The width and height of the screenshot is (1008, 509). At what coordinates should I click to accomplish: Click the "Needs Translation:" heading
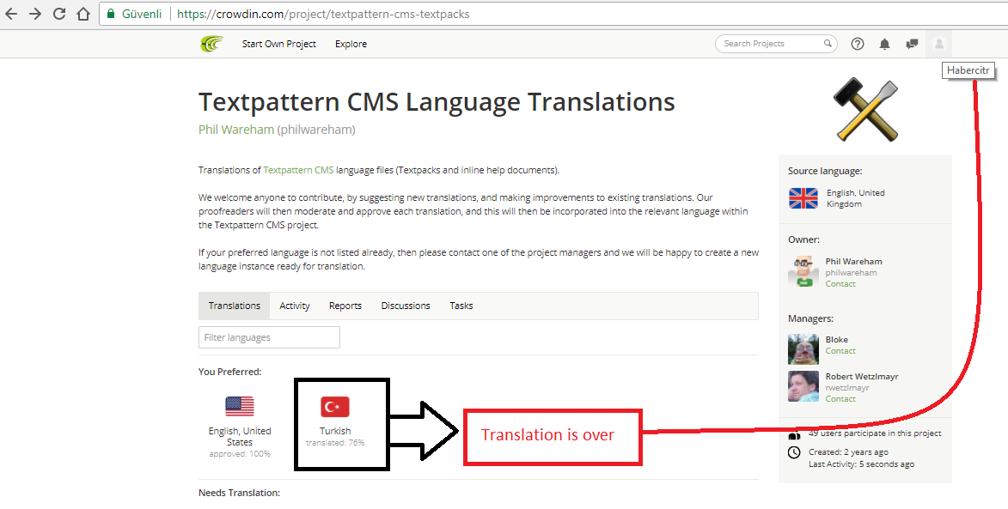tap(239, 493)
